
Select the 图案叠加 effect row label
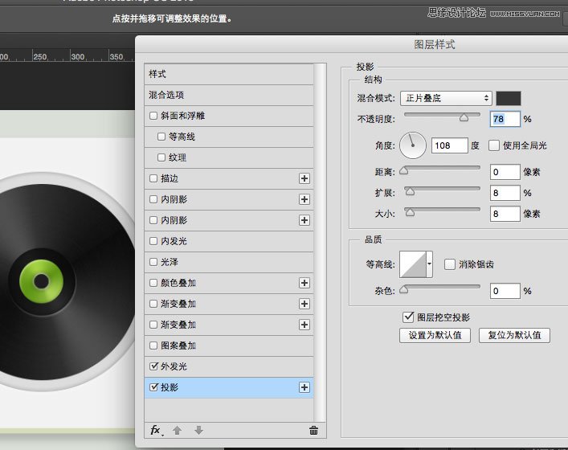click(178, 346)
